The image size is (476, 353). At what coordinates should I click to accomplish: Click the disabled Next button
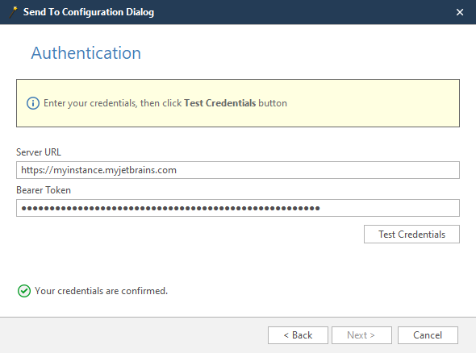click(361, 335)
